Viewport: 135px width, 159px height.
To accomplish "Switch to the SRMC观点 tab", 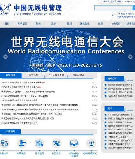I will click(79, 75).
